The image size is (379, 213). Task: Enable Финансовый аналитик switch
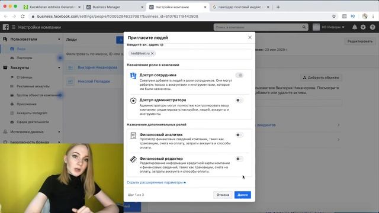239,135
